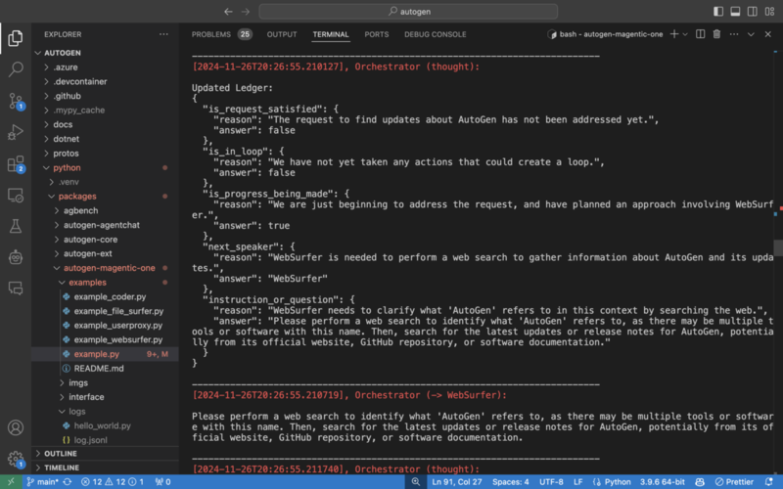Open errors and warnings counter in status bar
Viewport: 783px width, 489px height.
113,481
